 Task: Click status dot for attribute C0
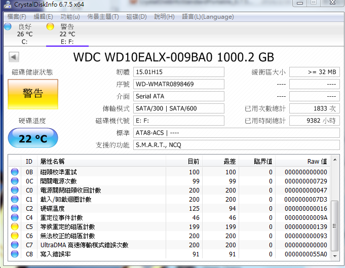click(x=15, y=190)
